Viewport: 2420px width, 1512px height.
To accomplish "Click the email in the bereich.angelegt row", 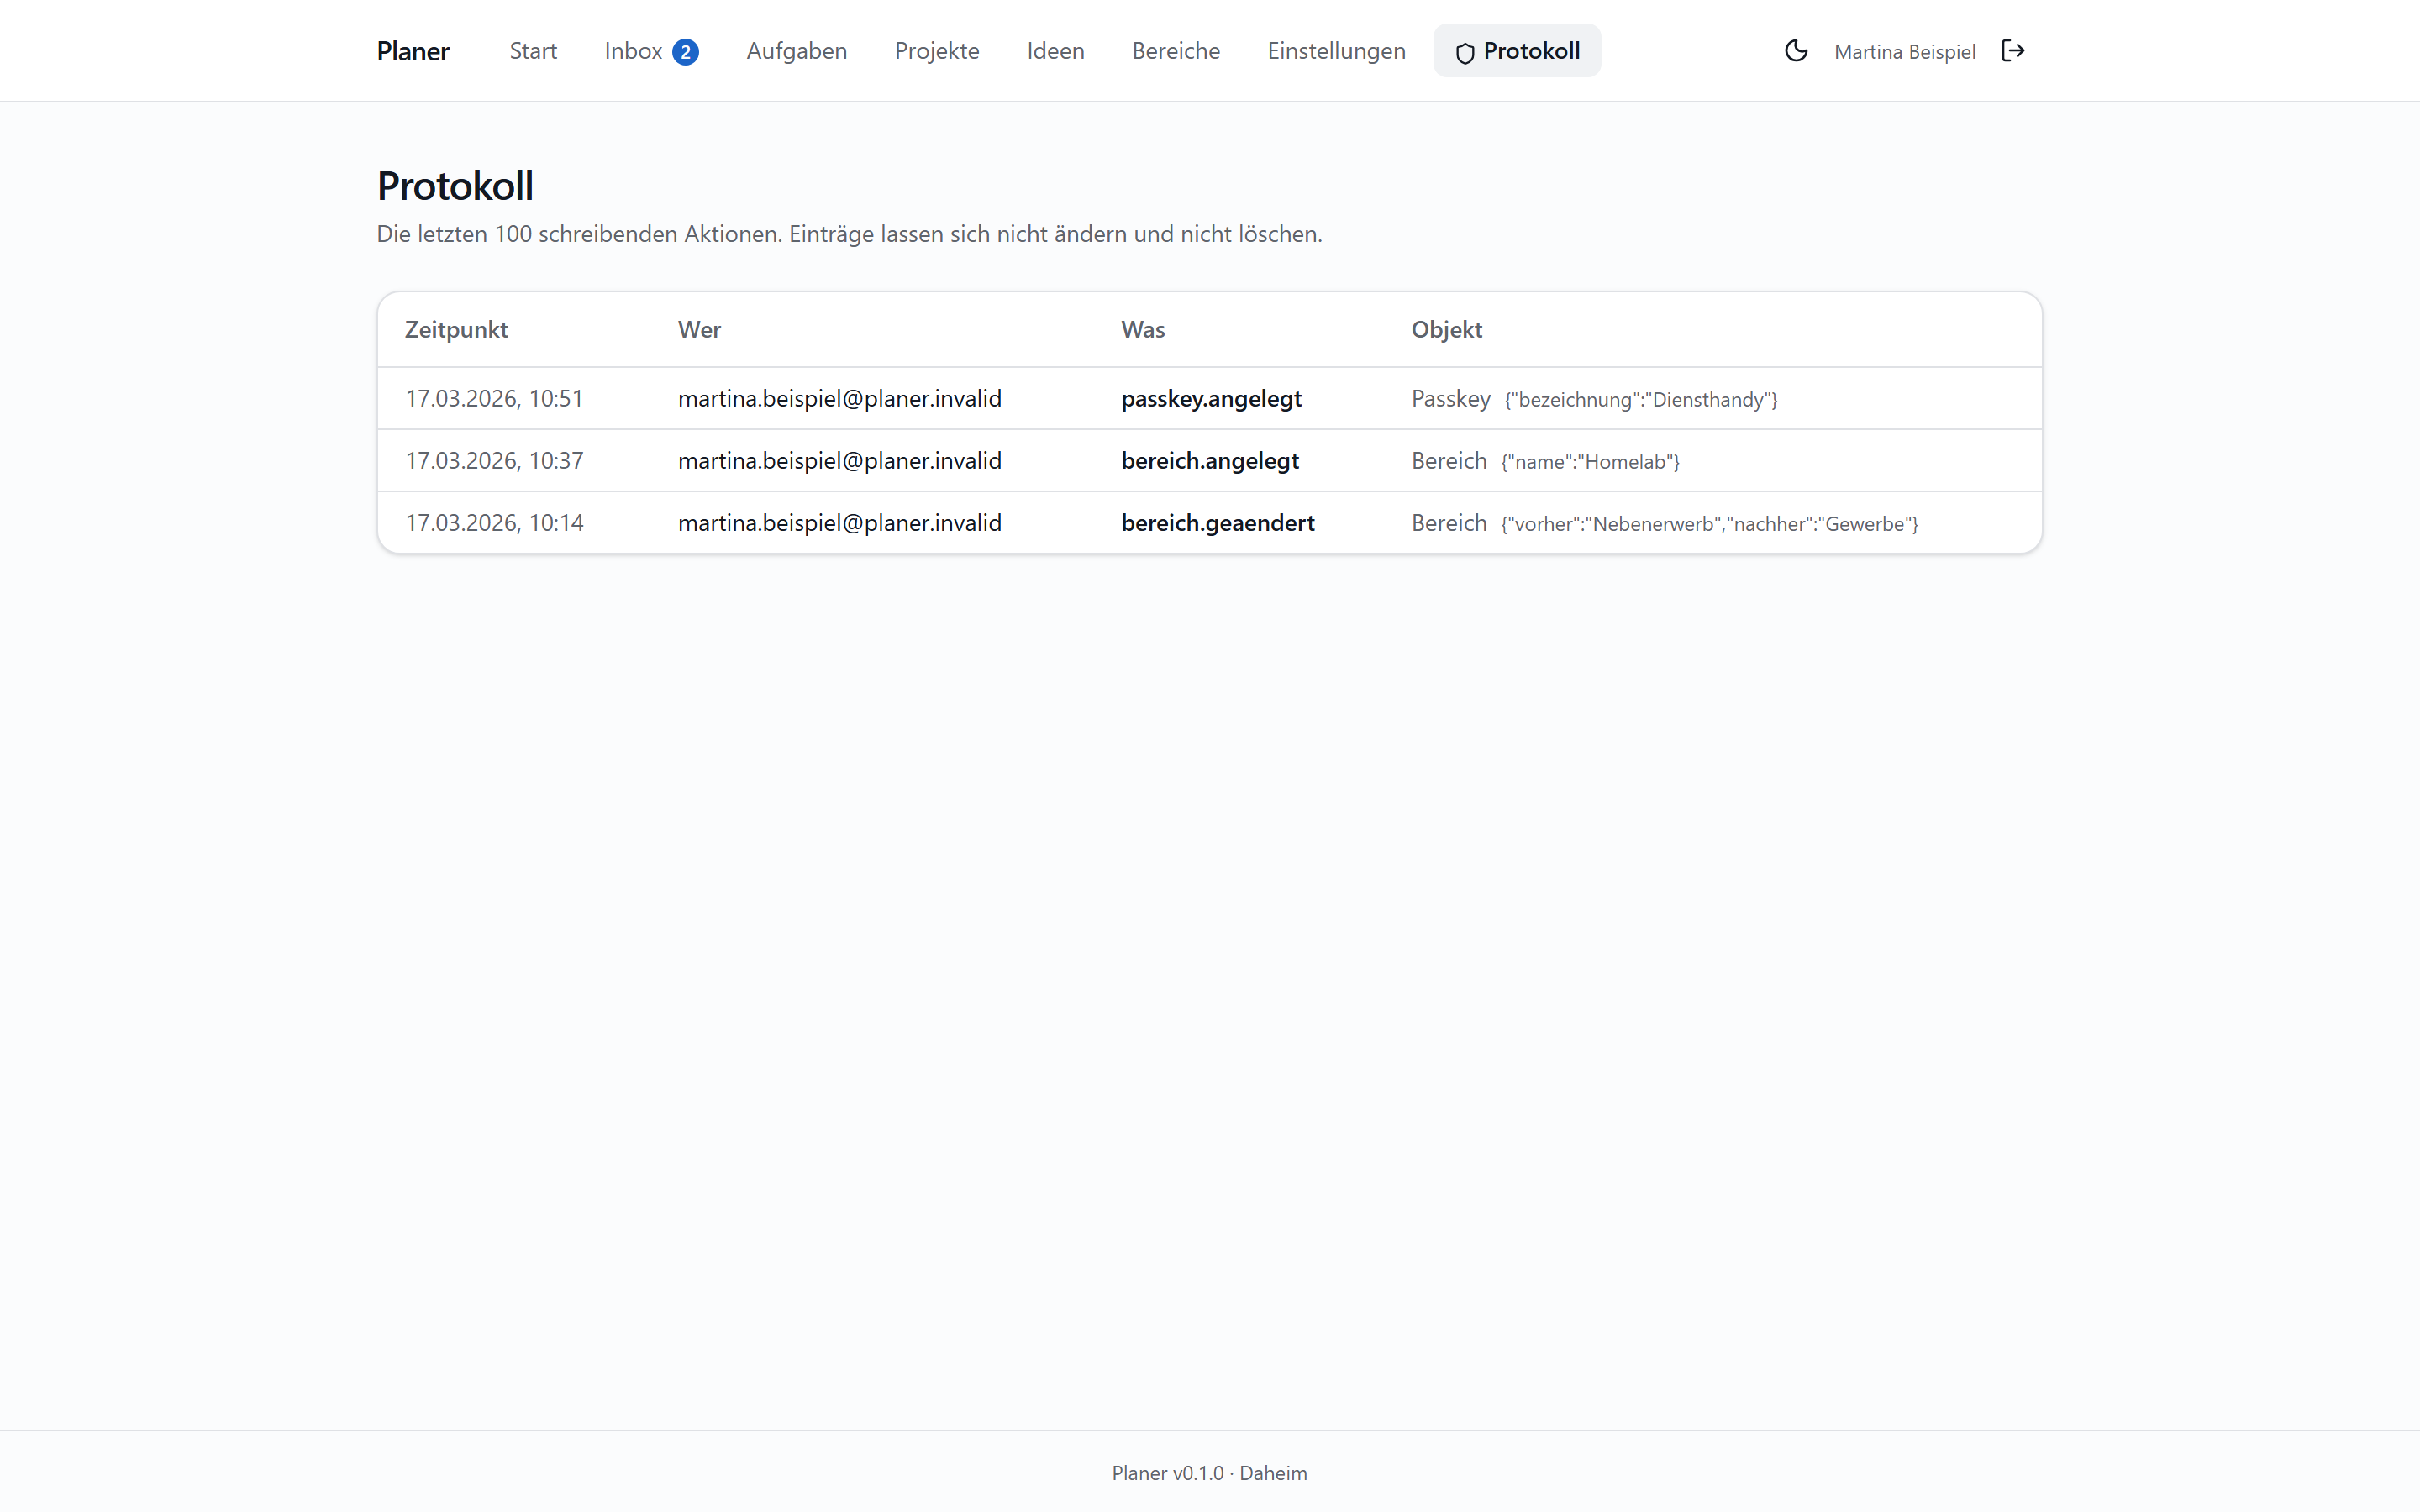I will [840, 460].
